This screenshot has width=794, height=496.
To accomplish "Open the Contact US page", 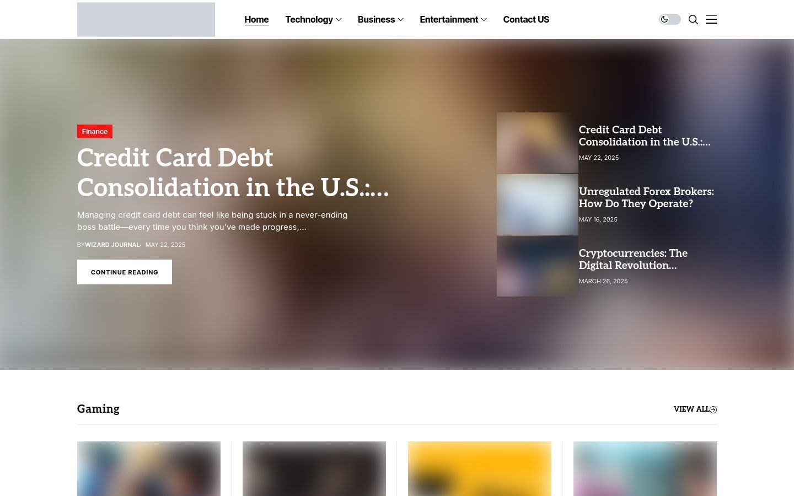I will coord(526,19).
